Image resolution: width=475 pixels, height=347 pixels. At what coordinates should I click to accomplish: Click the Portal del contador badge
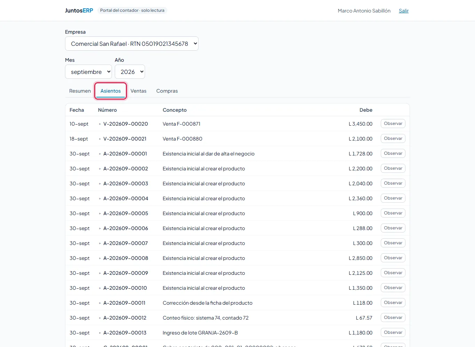point(132,10)
